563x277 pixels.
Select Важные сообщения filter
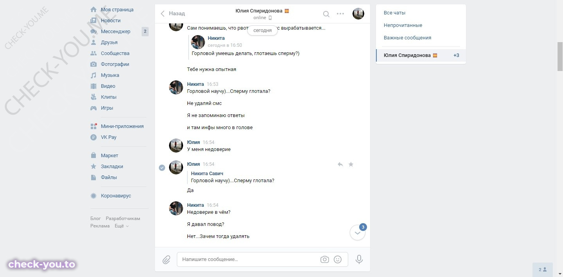coord(407,38)
